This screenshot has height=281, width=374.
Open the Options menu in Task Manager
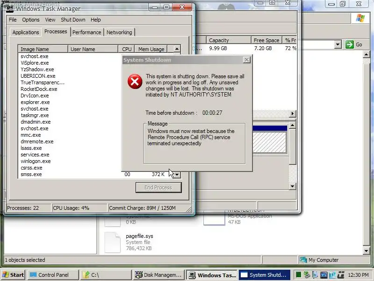[31, 20]
